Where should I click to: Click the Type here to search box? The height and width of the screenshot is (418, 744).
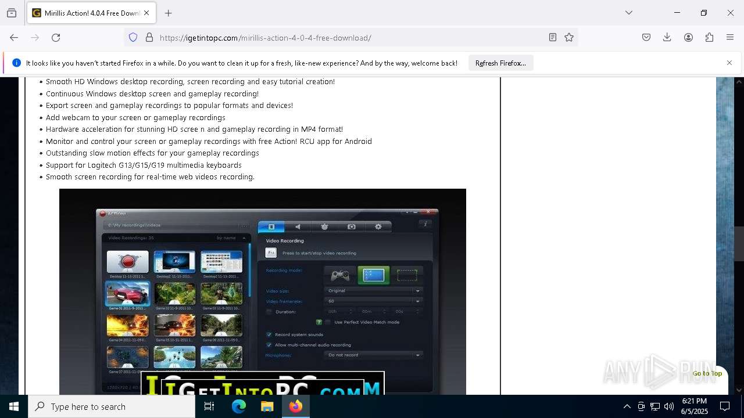tap(112, 406)
